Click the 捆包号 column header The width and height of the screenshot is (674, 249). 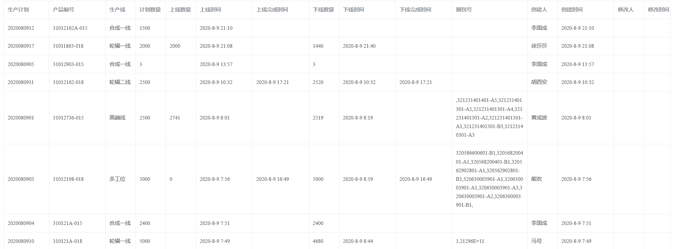pos(464,10)
